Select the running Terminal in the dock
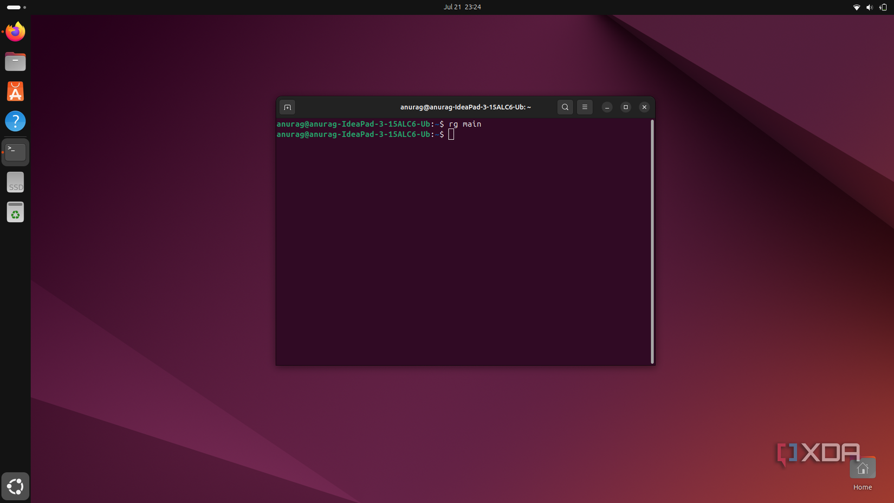Image resolution: width=894 pixels, height=503 pixels. [x=15, y=152]
